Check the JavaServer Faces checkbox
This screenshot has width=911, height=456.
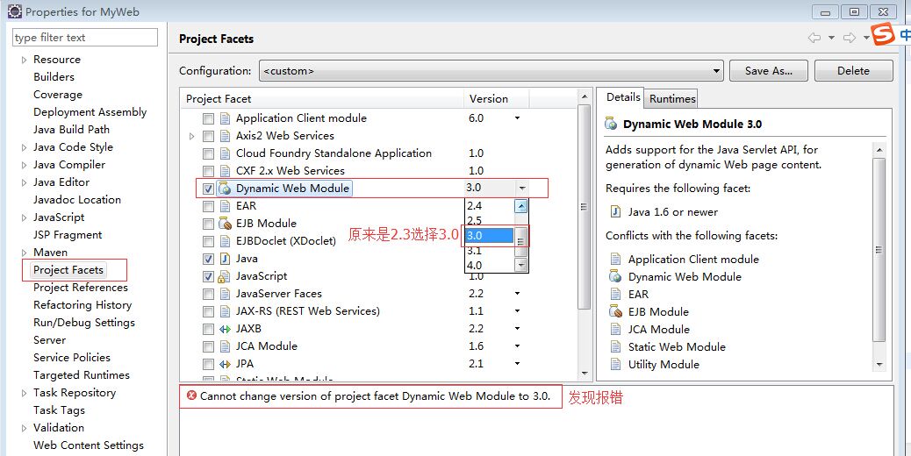pyautogui.click(x=208, y=294)
